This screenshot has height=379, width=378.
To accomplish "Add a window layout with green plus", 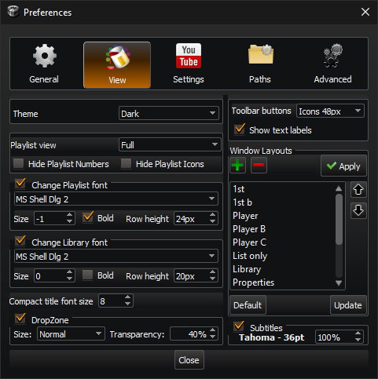I will click(x=238, y=165).
